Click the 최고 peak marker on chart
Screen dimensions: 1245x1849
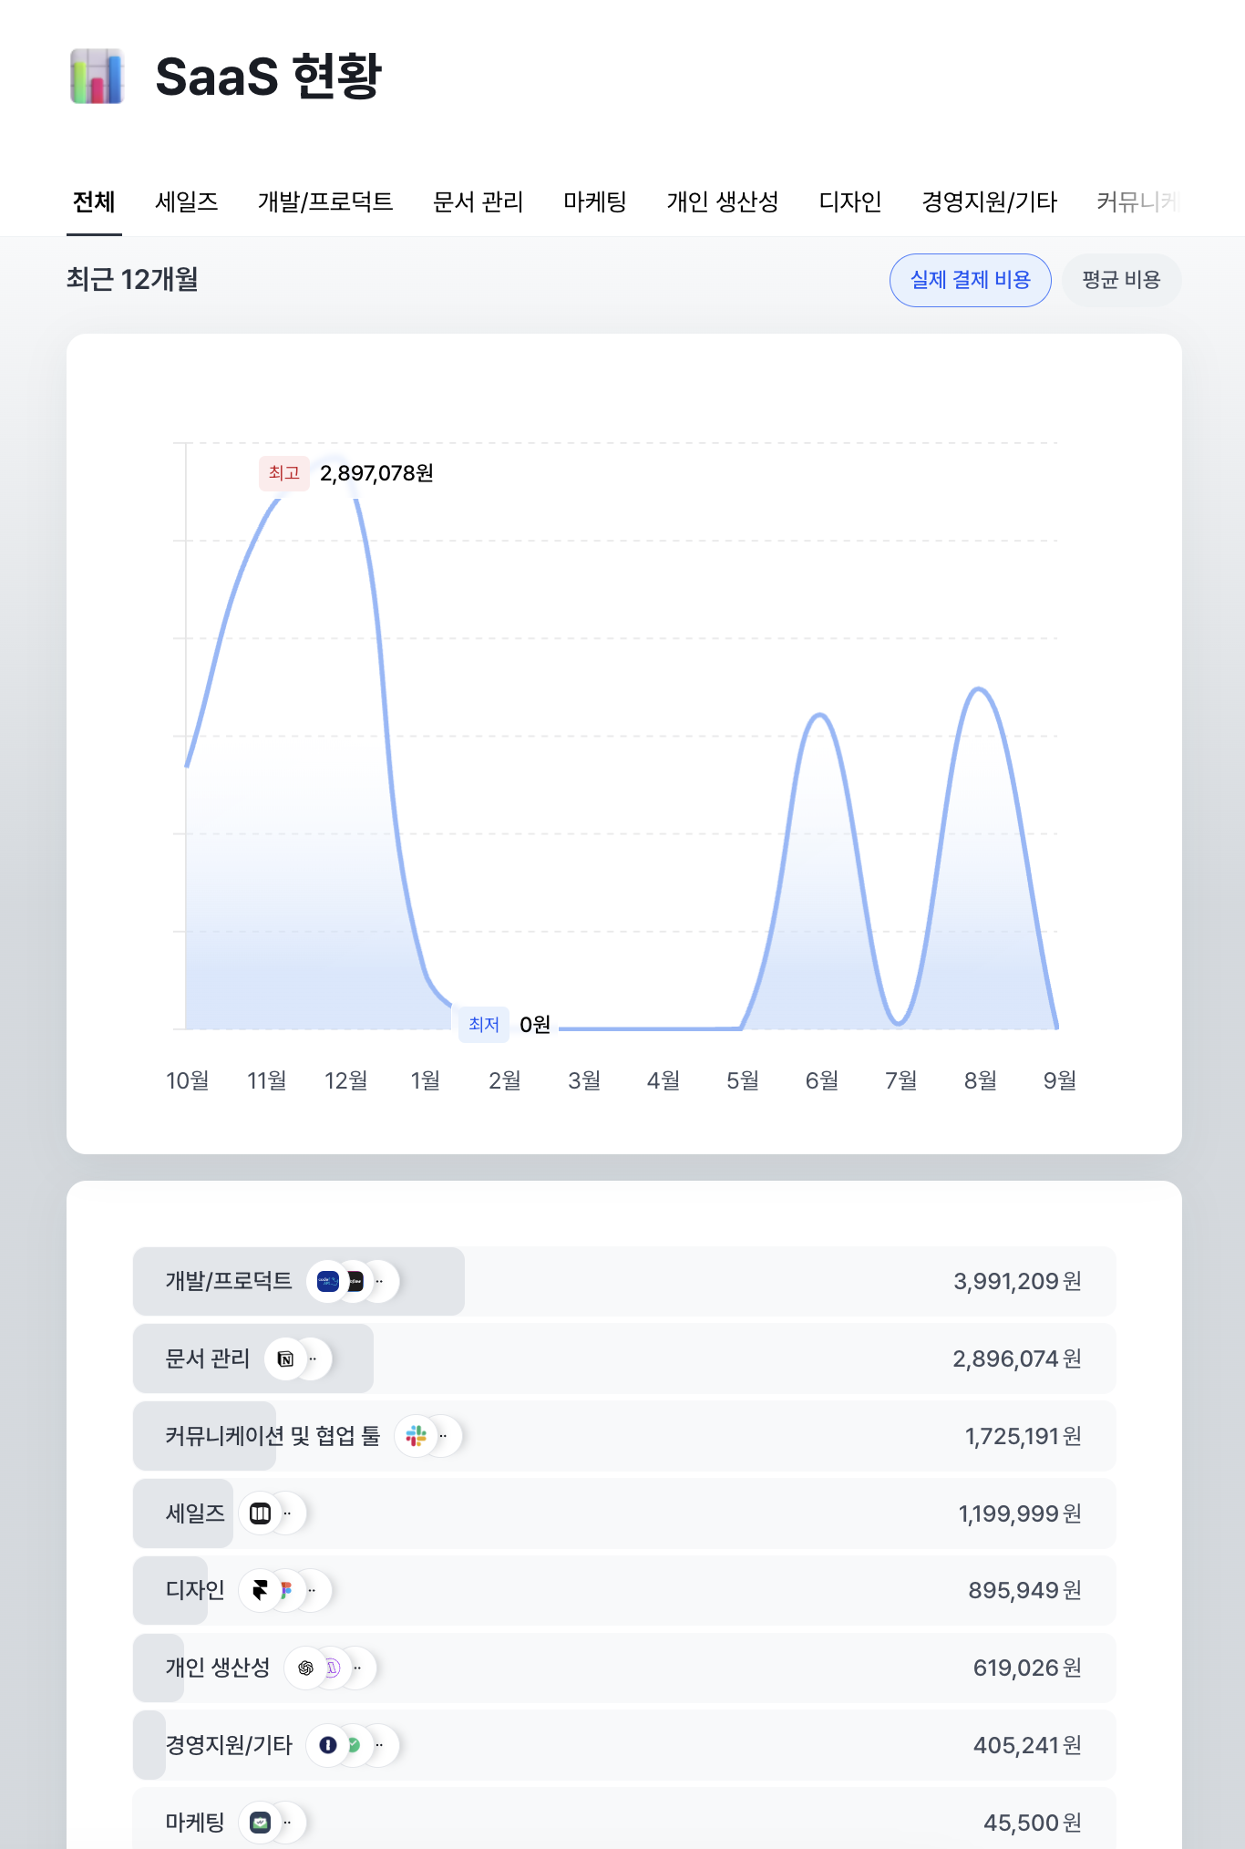point(284,473)
